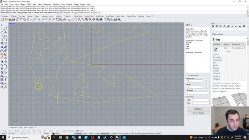This screenshot has width=249, height=140.
Task: Open the Analyze menu
Action: (x=69, y=4)
